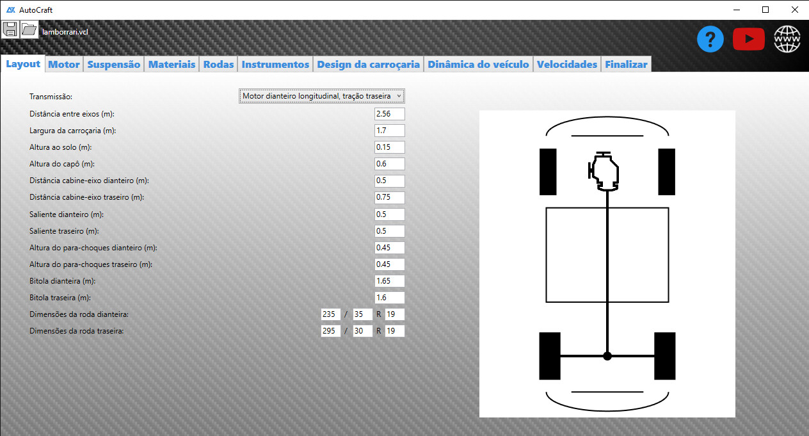Image resolution: width=809 pixels, height=436 pixels.
Task: Switch to the Motor tab
Action: pyautogui.click(x=64, y=65)
